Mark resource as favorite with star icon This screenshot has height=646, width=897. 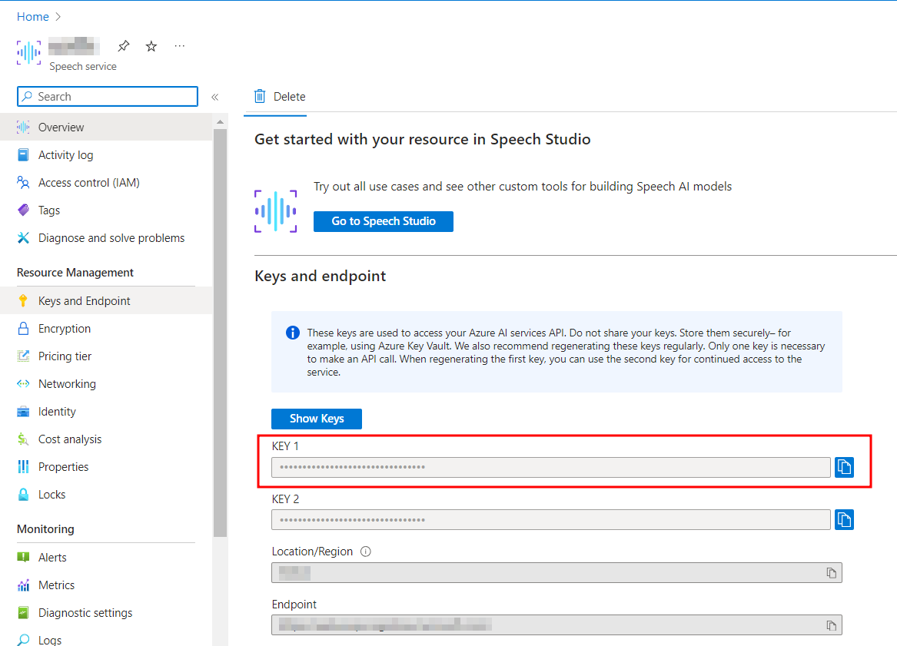pyautogui.click(x=151, y=46)
